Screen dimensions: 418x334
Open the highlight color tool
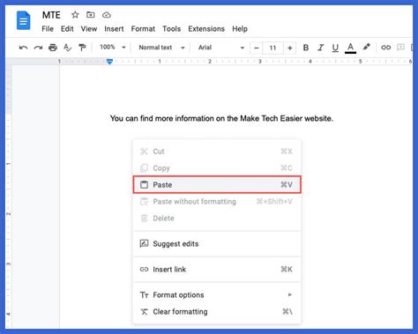click(x=366, y=47)
